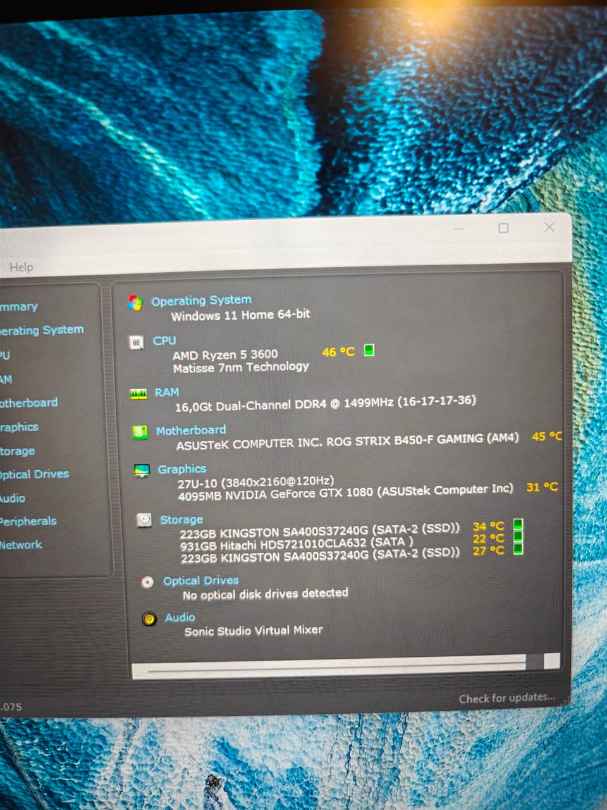Click green status indicator beside CPU 46 °C
This screenshot has width=607, height=810.
(369, 349)
